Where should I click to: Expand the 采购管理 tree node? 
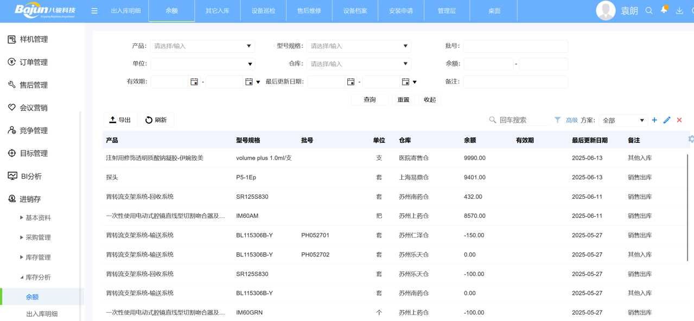(22, 237)
